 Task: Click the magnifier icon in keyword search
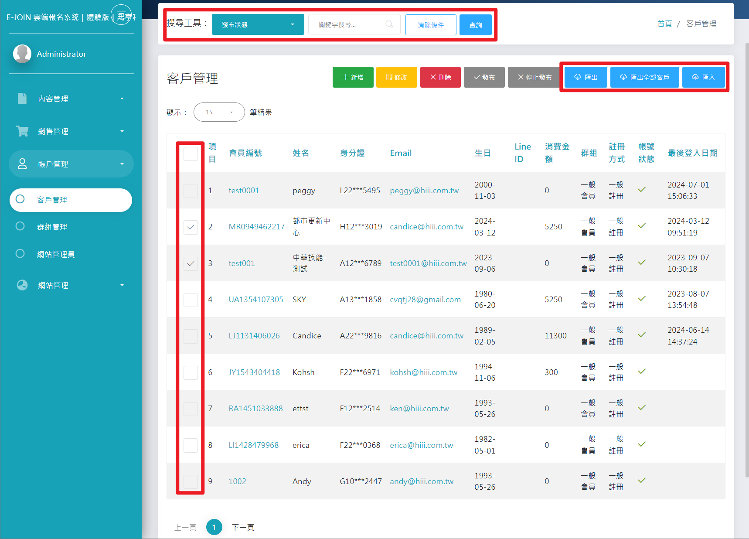click(x=389, y=24)
